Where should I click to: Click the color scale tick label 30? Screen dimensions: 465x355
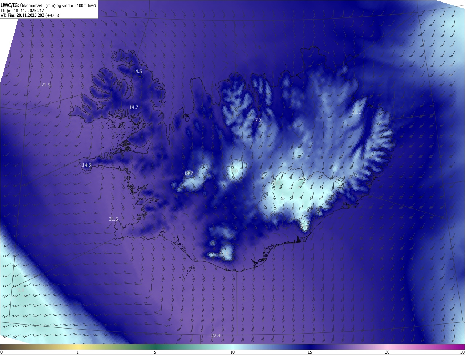[x=387, y=352]
